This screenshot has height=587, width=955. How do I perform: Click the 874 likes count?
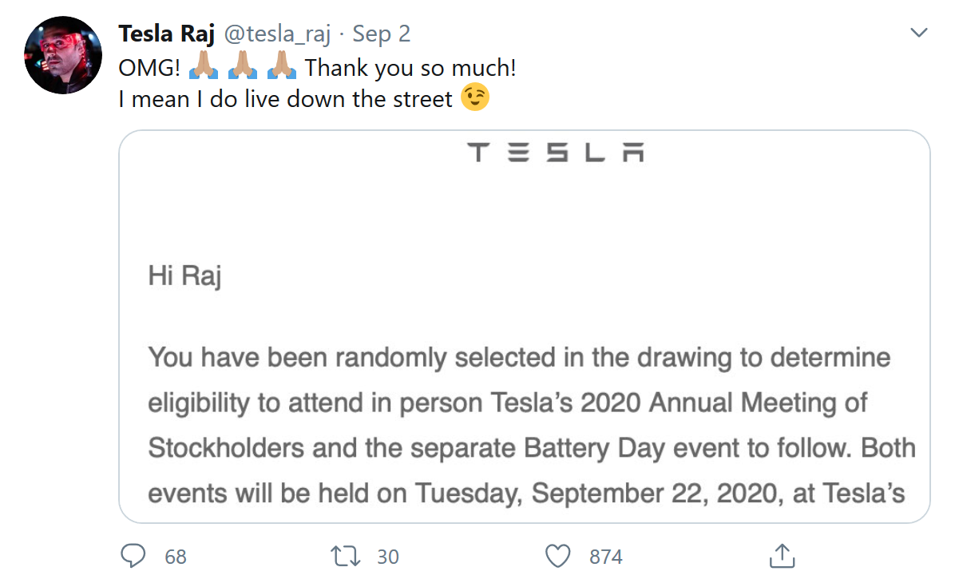click(606, 557)
